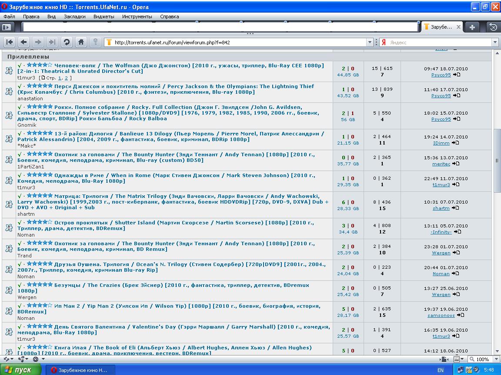This screenshot has height=375, width=501.
Task: Go to the Home page
Action: (81, 42)
